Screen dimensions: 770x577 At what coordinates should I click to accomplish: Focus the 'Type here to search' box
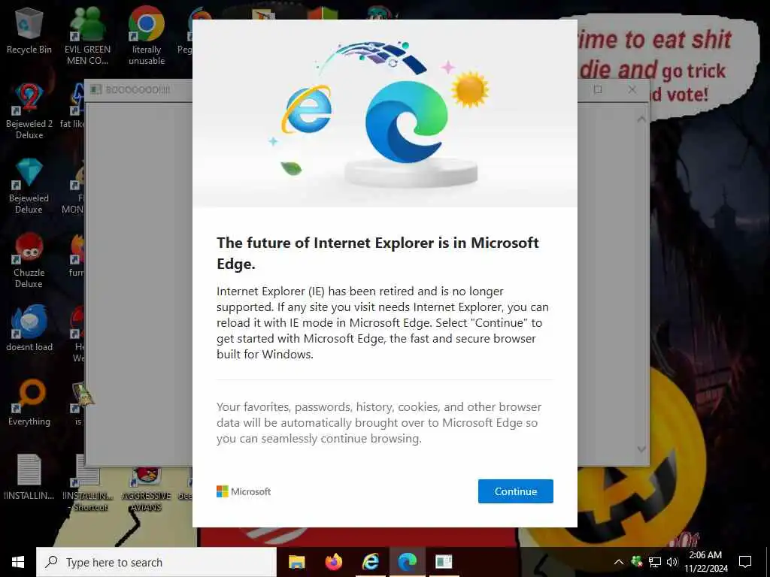click(x=156, y=562)
